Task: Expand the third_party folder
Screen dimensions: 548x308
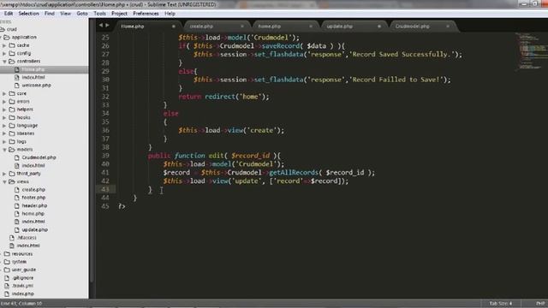Action: click(4, 174)
